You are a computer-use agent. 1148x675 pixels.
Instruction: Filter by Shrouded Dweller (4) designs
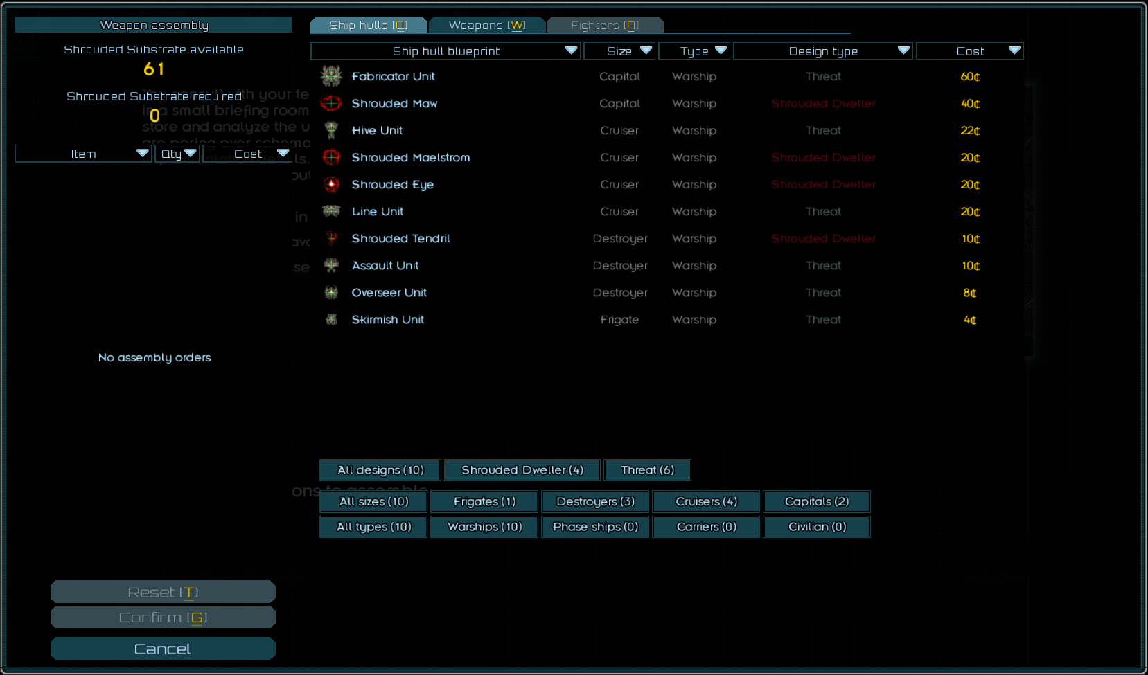522,470
